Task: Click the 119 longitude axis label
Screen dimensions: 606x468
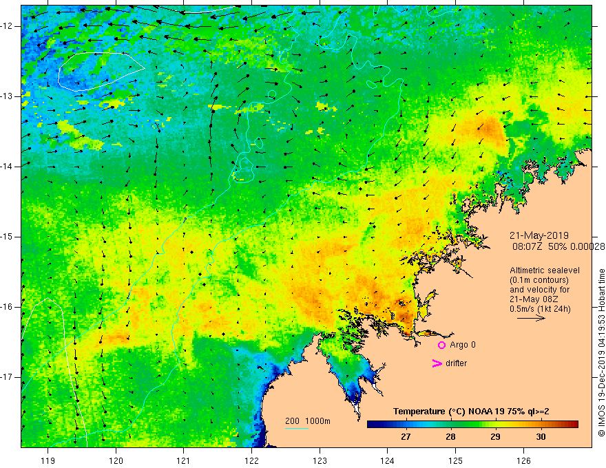Action: tap(48, 460)
